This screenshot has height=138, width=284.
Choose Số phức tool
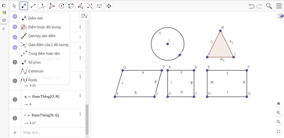coord(45,62)
